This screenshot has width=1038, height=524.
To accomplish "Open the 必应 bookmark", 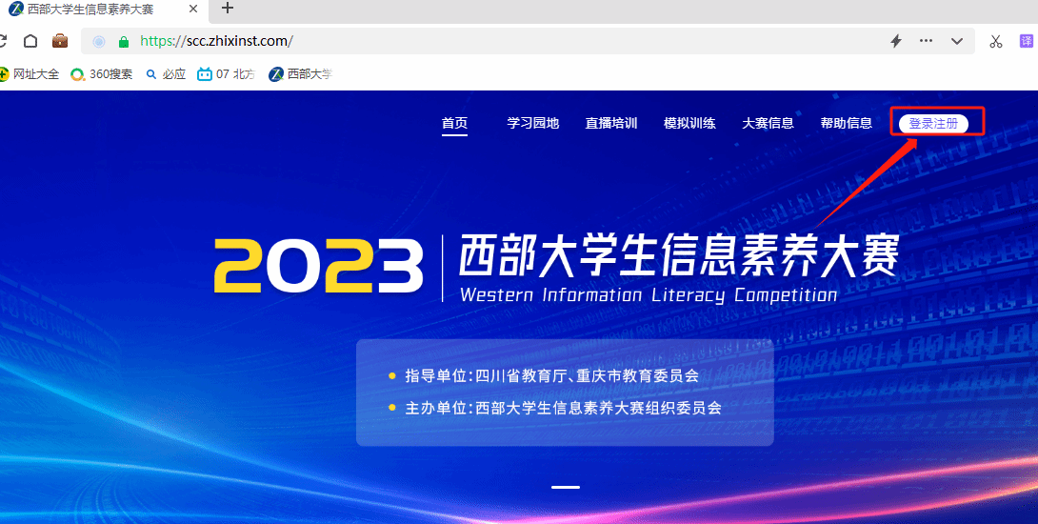I will click(166, 74).
